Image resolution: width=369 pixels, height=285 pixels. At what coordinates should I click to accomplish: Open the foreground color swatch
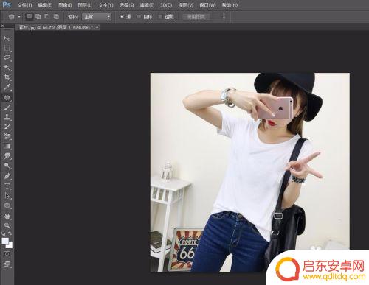pyautogui.click(x=5, y=241)
